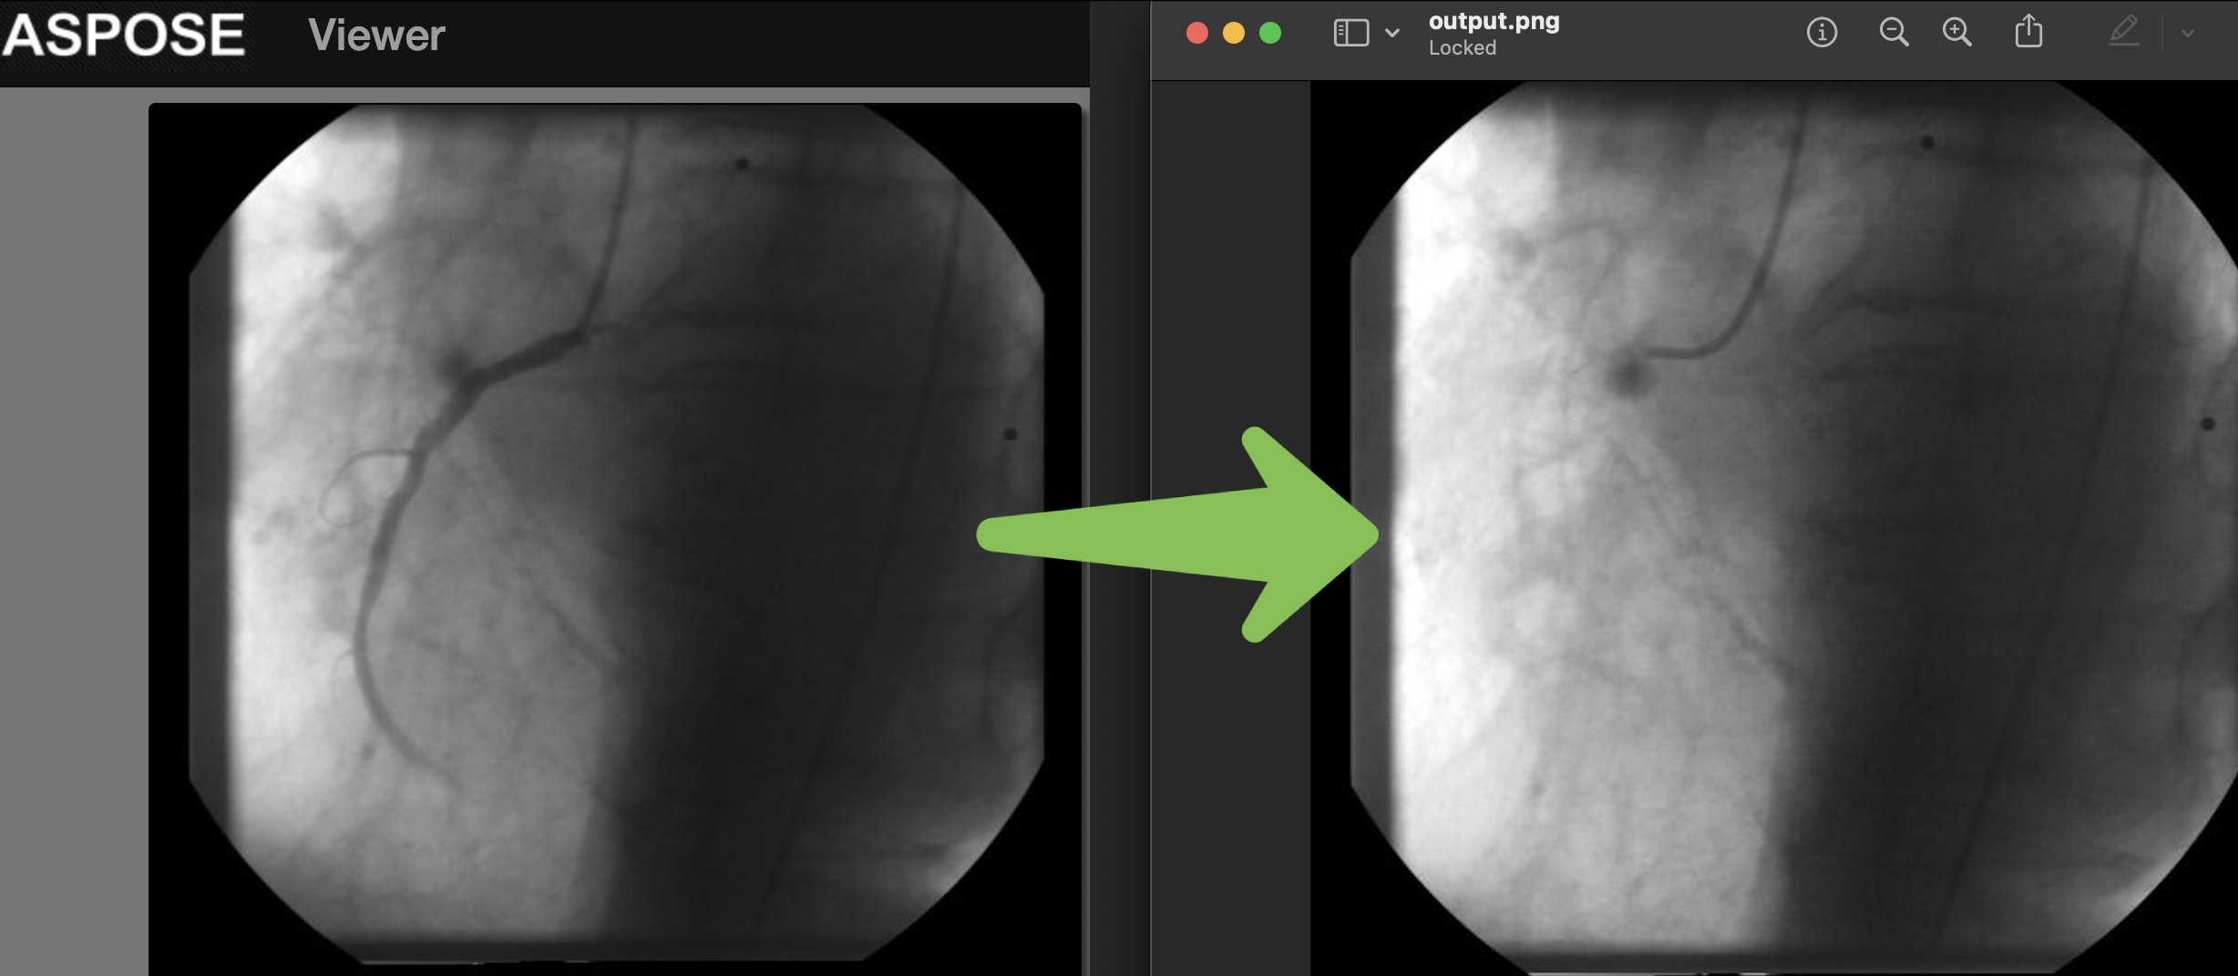This screenshot has width=2238, height=976.
Task: Zoom in on output.png
Action: [1956, 33]
